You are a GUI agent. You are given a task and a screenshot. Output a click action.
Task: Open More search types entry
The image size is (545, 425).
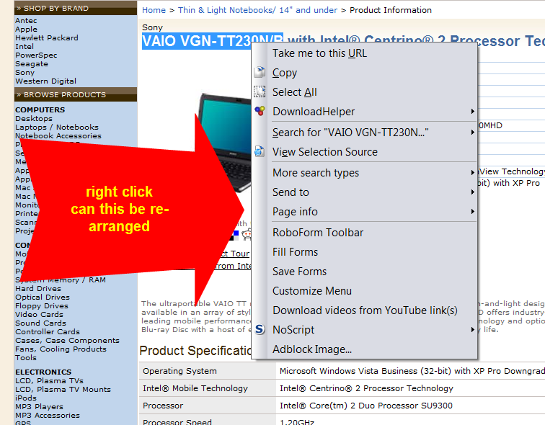[364, 173]
